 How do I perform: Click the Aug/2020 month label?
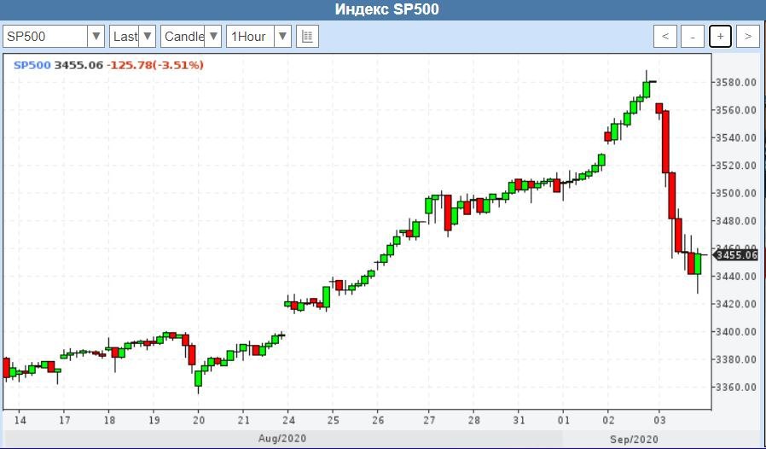(x=282, y=438)
